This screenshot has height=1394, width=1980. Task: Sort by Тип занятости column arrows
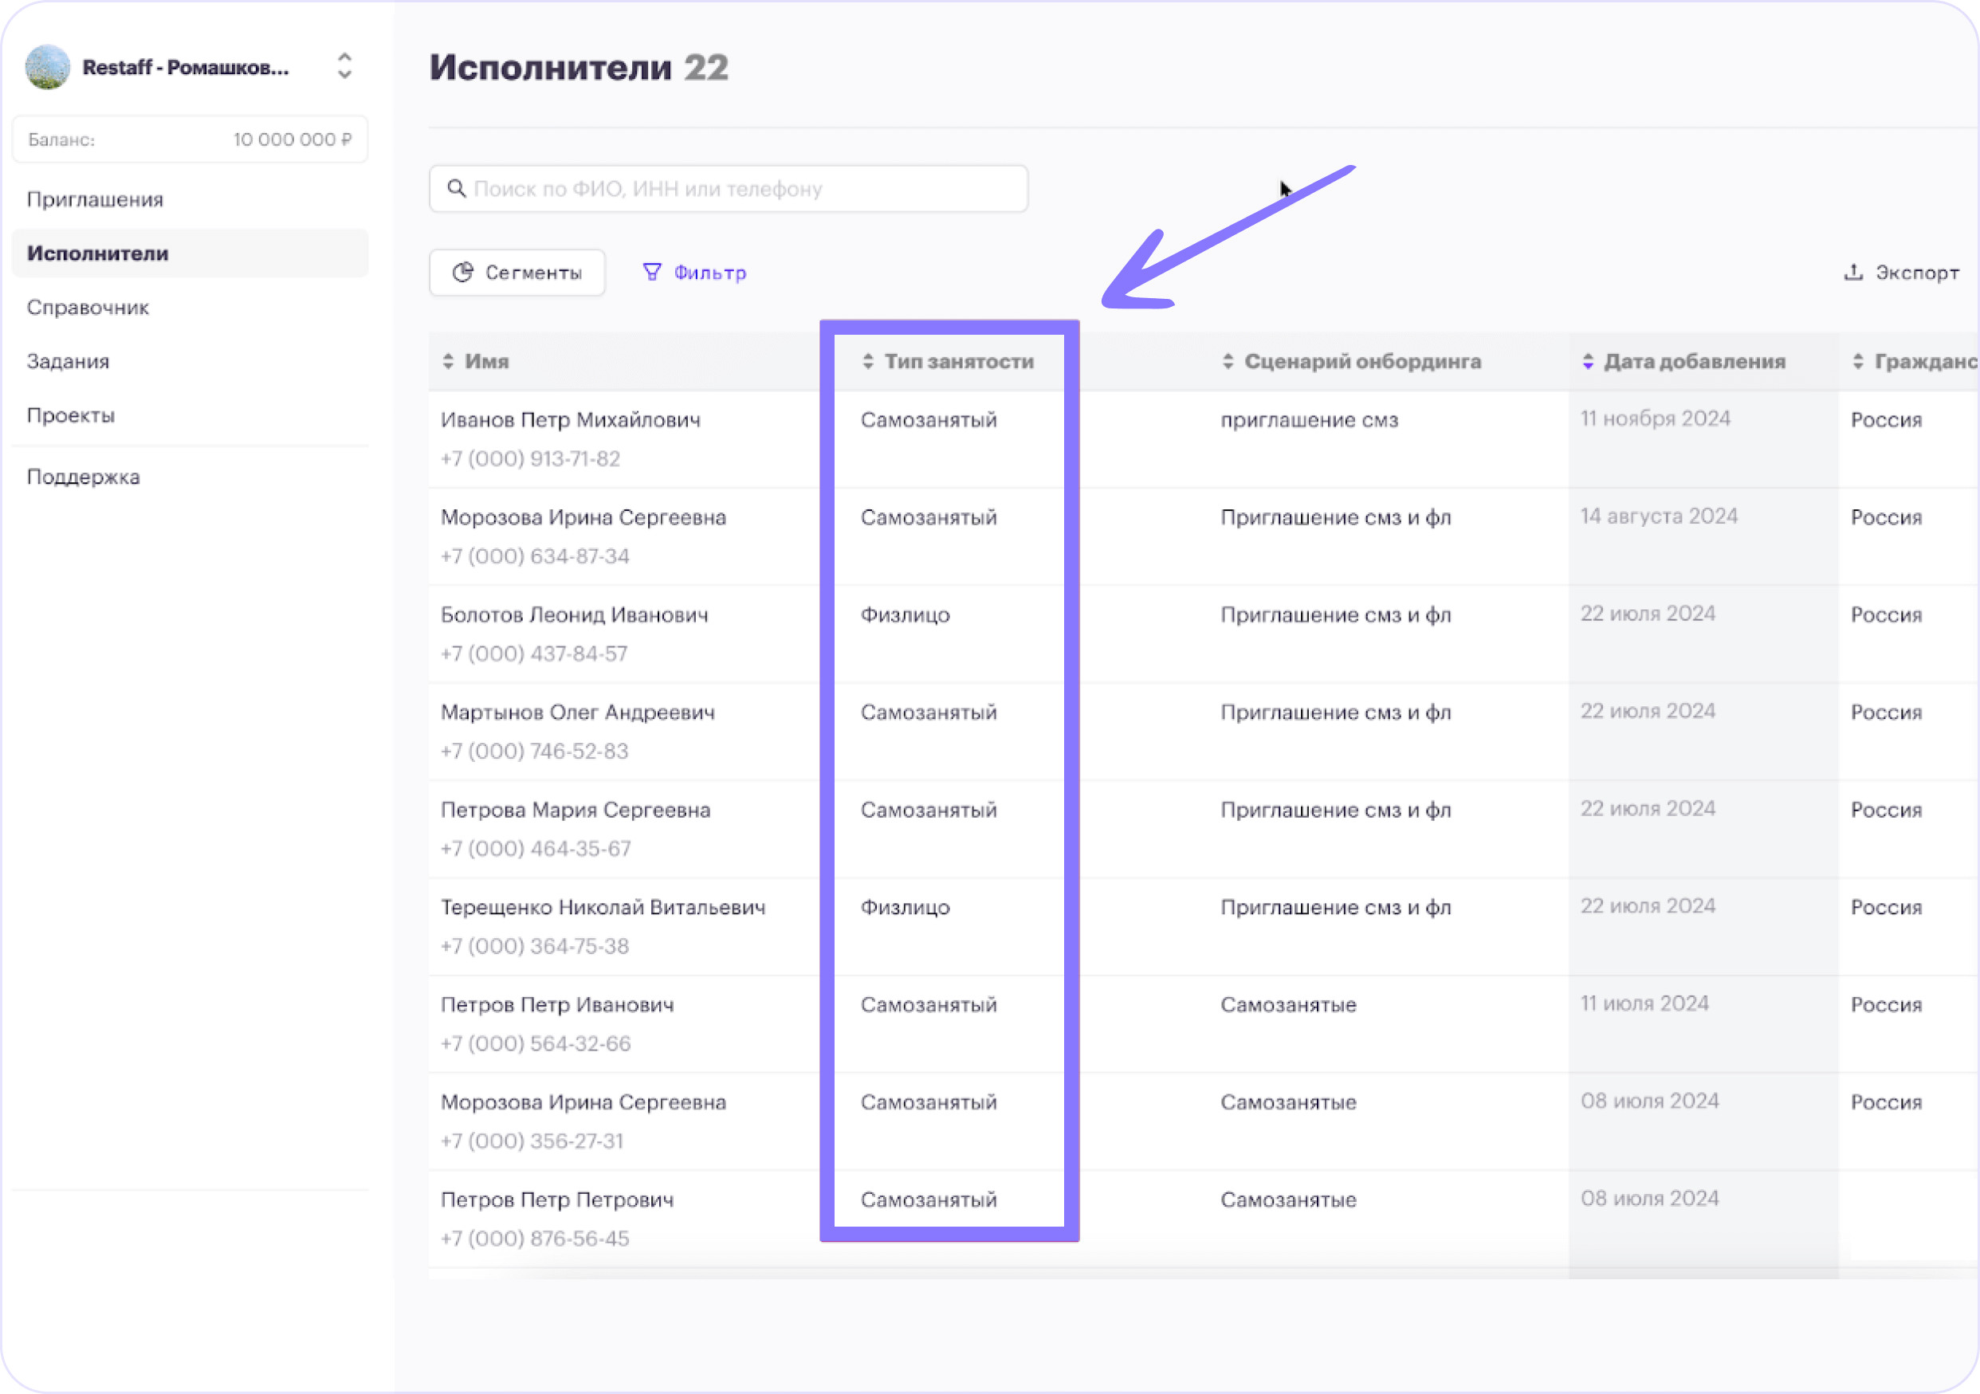pos(867,361)
